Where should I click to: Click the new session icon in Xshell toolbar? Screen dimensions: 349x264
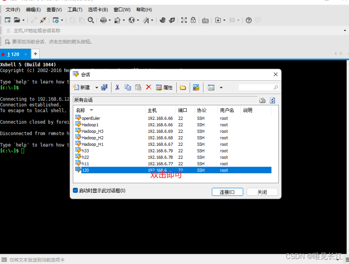click(x=7, y=20)
